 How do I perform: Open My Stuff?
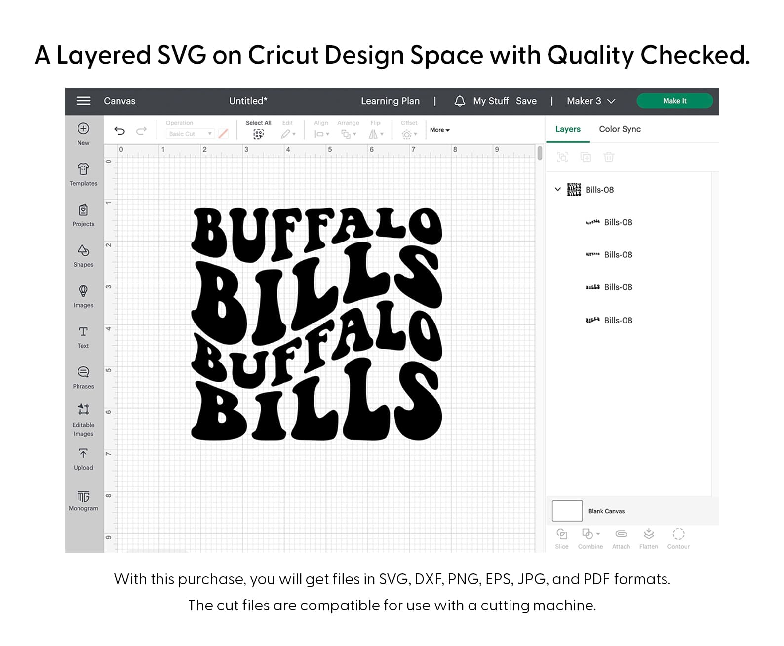tap(491, 101)
